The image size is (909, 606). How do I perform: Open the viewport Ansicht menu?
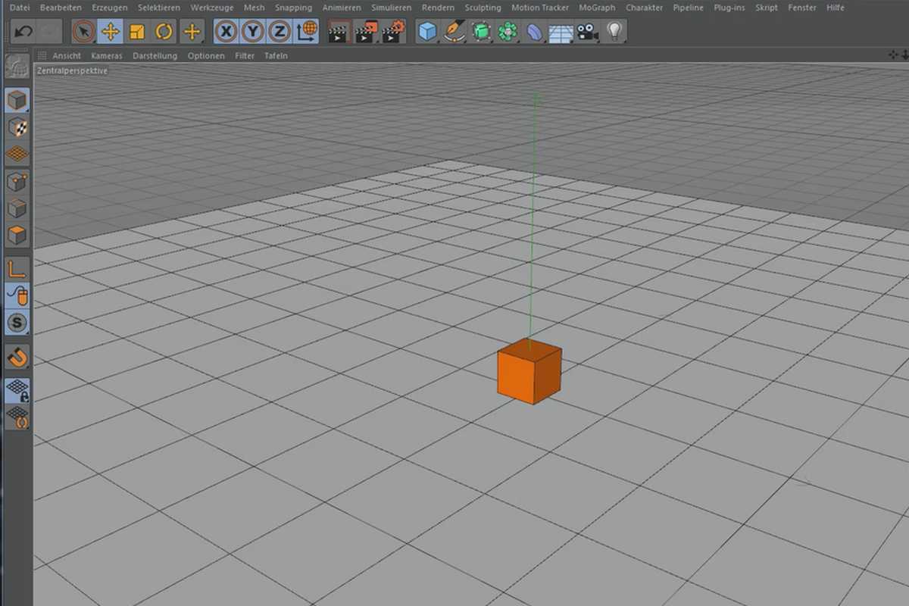[67, 56]
